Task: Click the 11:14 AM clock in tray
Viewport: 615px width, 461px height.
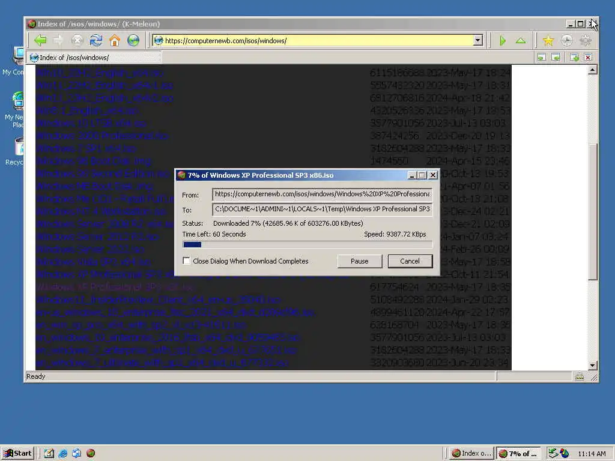Action: (592, 454)
